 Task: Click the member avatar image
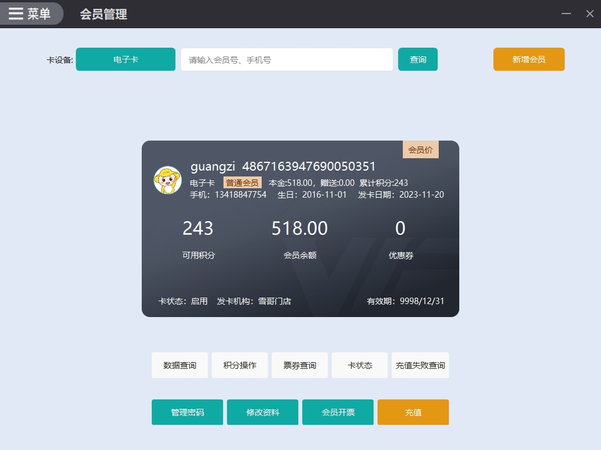pos(168,180)
